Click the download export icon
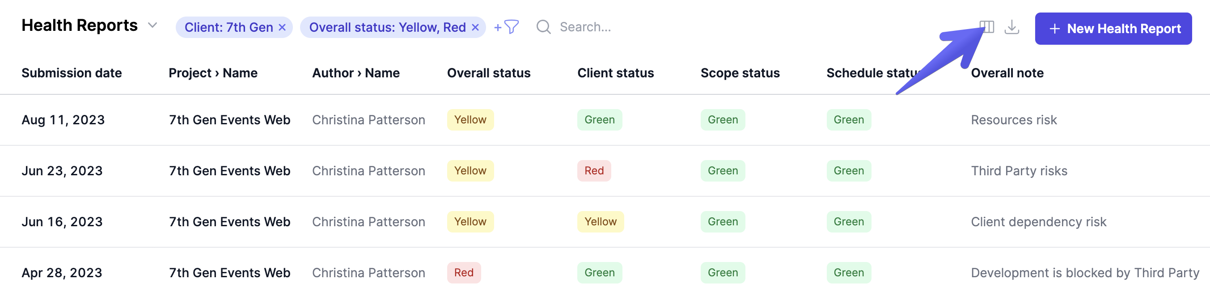This screenshot has width=1210, height=296. point(1012,27)
